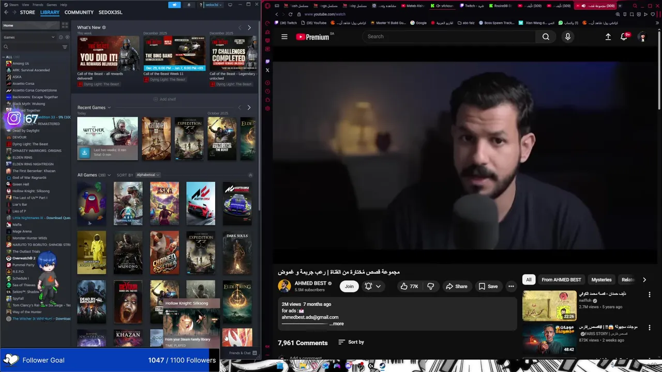Image resolution: width=662 pixels, height=372 pixels.
Task: Open Windows Start button on taskbar
Action: point(279,366)
